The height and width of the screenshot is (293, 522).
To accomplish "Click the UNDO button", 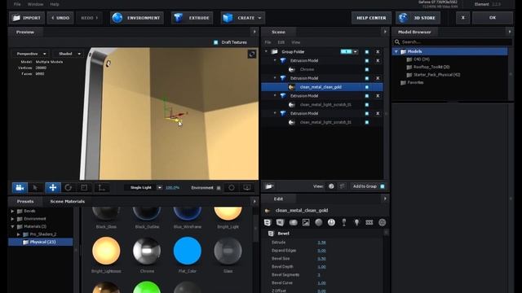I will click(x=60, y=18).
